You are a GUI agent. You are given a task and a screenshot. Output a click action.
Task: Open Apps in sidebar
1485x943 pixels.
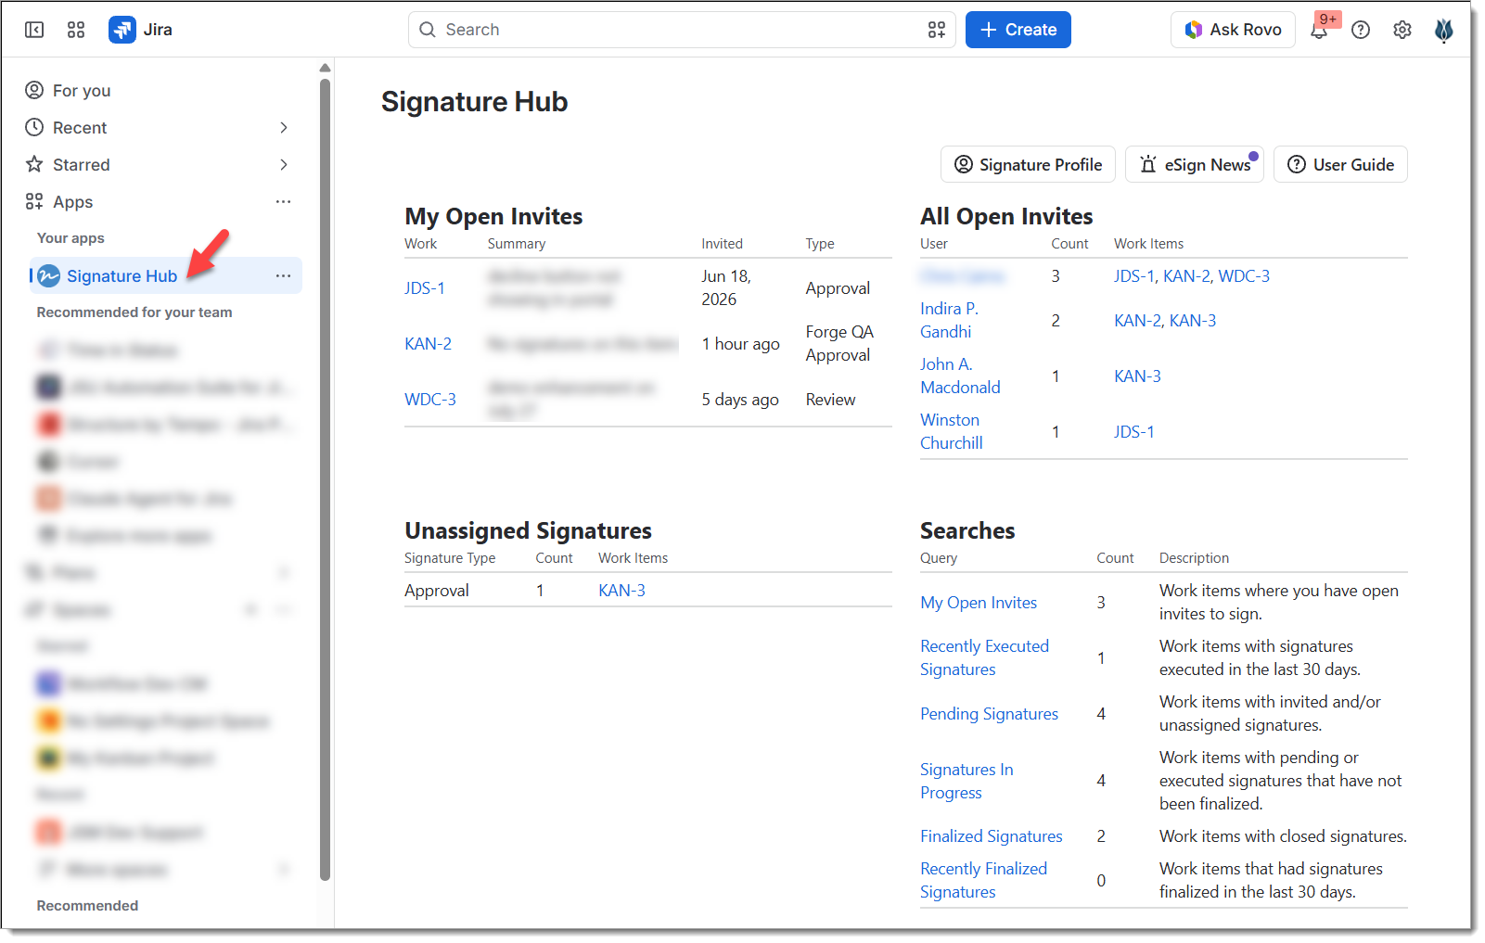tap(73, 201)
